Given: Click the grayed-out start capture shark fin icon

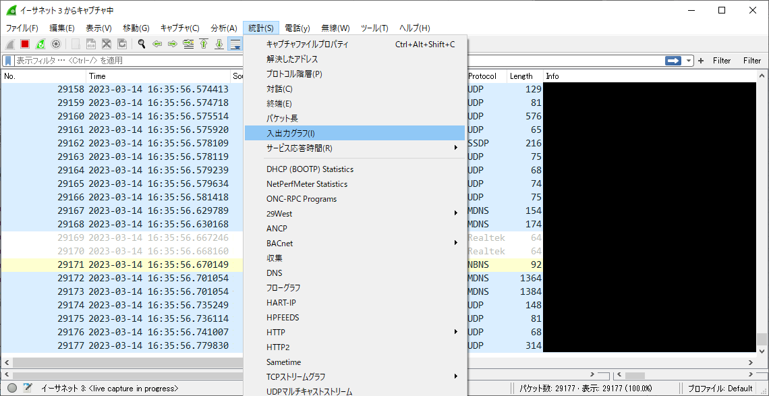Looking at the screenshot, I should [10, 44].
